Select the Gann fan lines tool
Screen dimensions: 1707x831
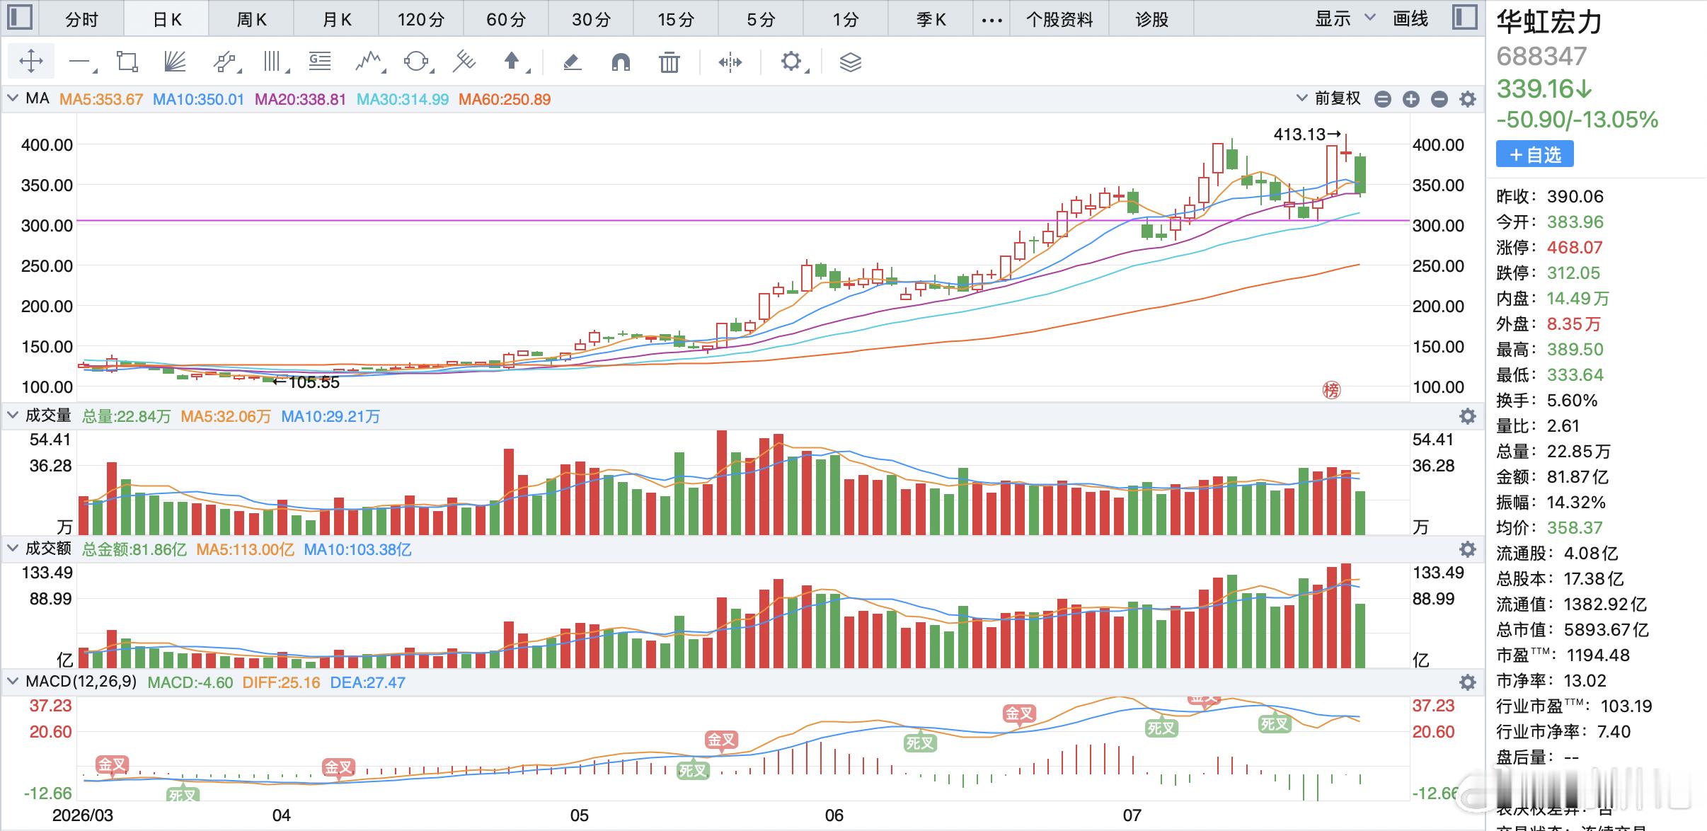[175, 62]
